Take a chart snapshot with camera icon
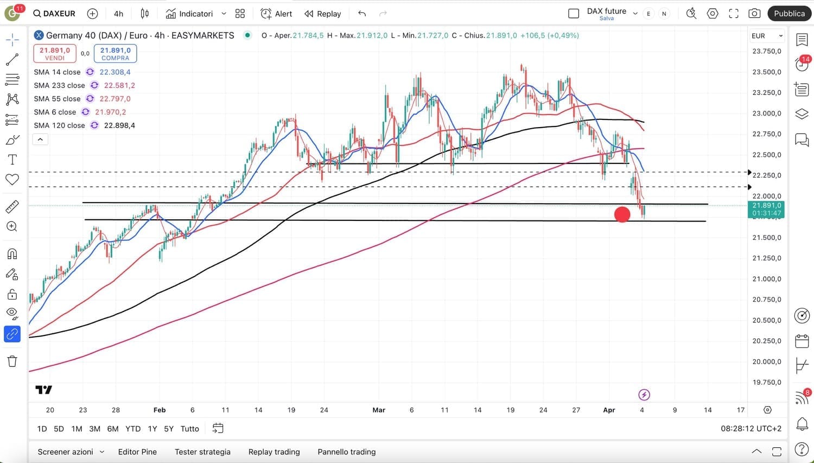The height and width of the screenshot is (463, 814). pos(754,14)
